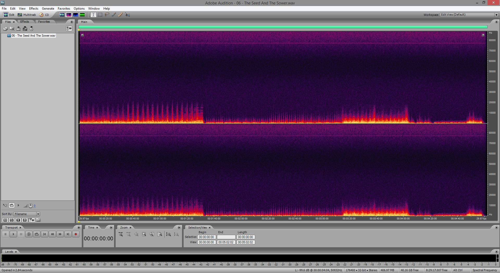Screen dimensions: 500x273
Task: Toggle Loop Play in Files panel
Action: coord(12,205)
